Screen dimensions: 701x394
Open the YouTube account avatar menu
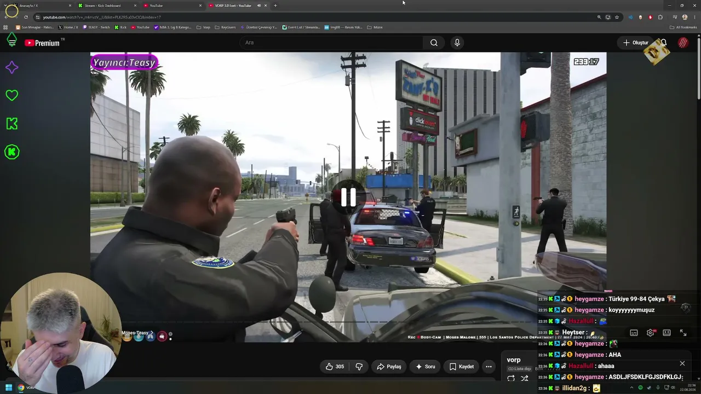683,43
